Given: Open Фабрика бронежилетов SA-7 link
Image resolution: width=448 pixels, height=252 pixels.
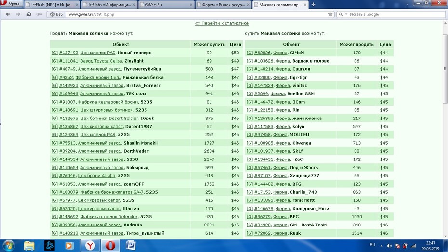Looking at the screenshot, I should tap(112, 192).
